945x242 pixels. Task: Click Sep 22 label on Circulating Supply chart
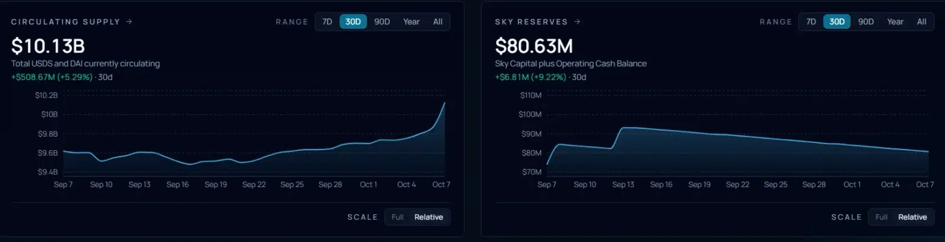pyautogui.click(x=254, y=184)
